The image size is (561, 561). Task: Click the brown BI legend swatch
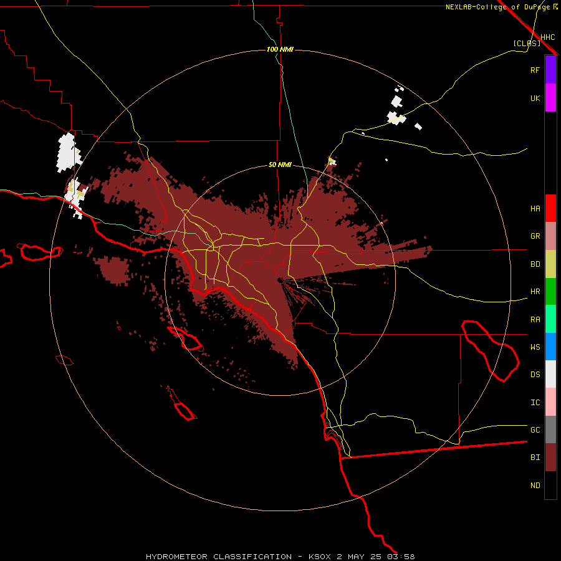tap(550, 458)
